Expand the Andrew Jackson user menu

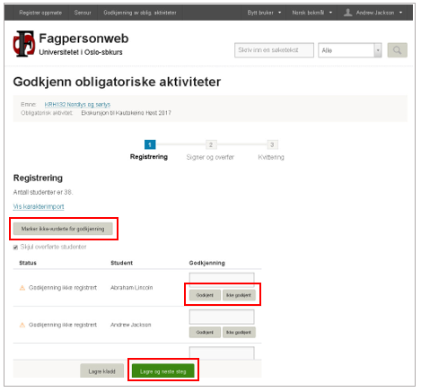pyautogui.click(x=379, y=13)
